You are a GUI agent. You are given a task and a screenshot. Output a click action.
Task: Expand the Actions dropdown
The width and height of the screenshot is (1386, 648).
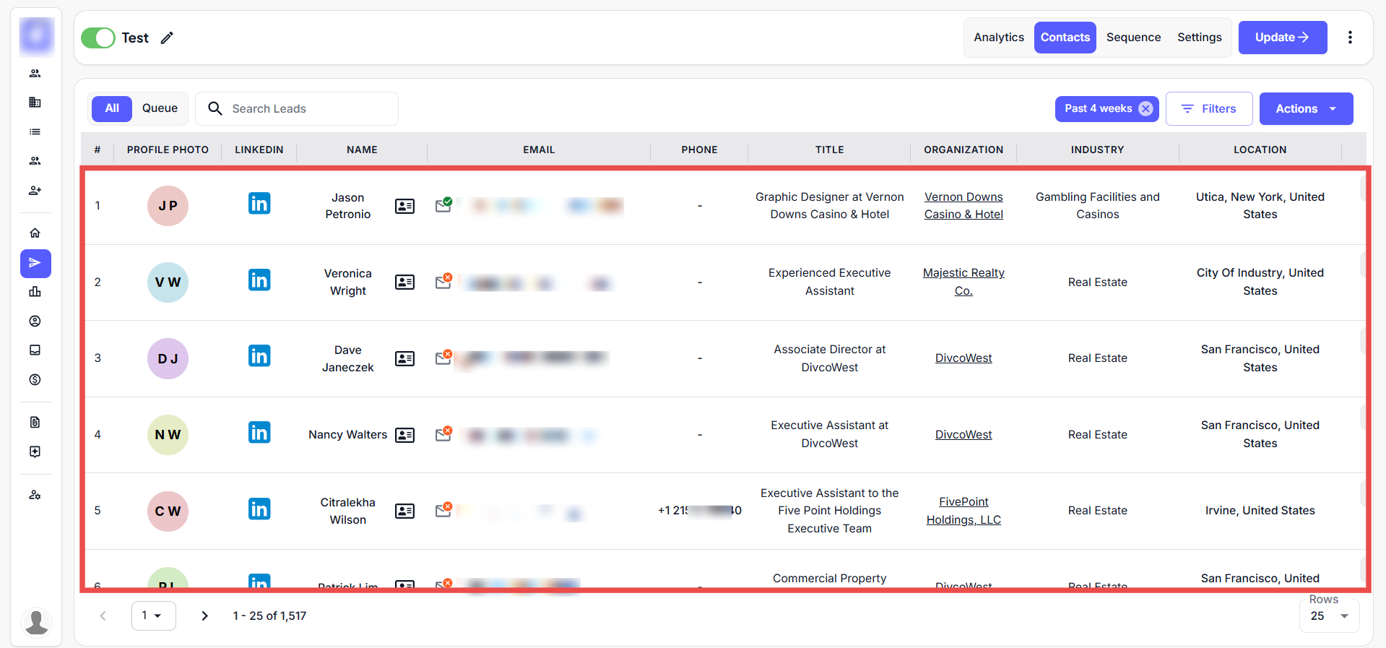click(1306, 108)
